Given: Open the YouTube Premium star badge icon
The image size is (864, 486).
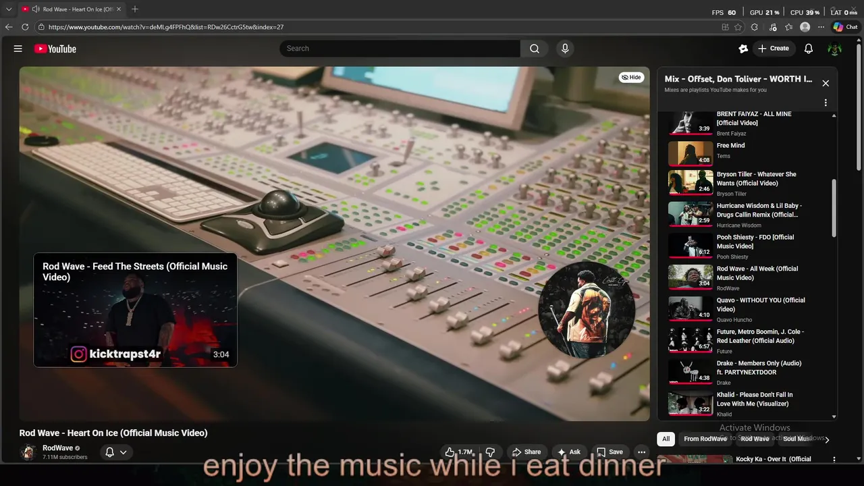Looking at the screenshot, I should click(x=743, y=49).
